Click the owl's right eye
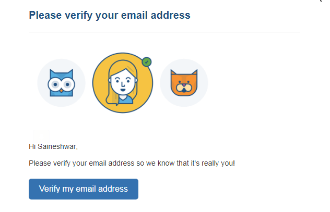Viewport: 330px width, 212px height. 67,84
